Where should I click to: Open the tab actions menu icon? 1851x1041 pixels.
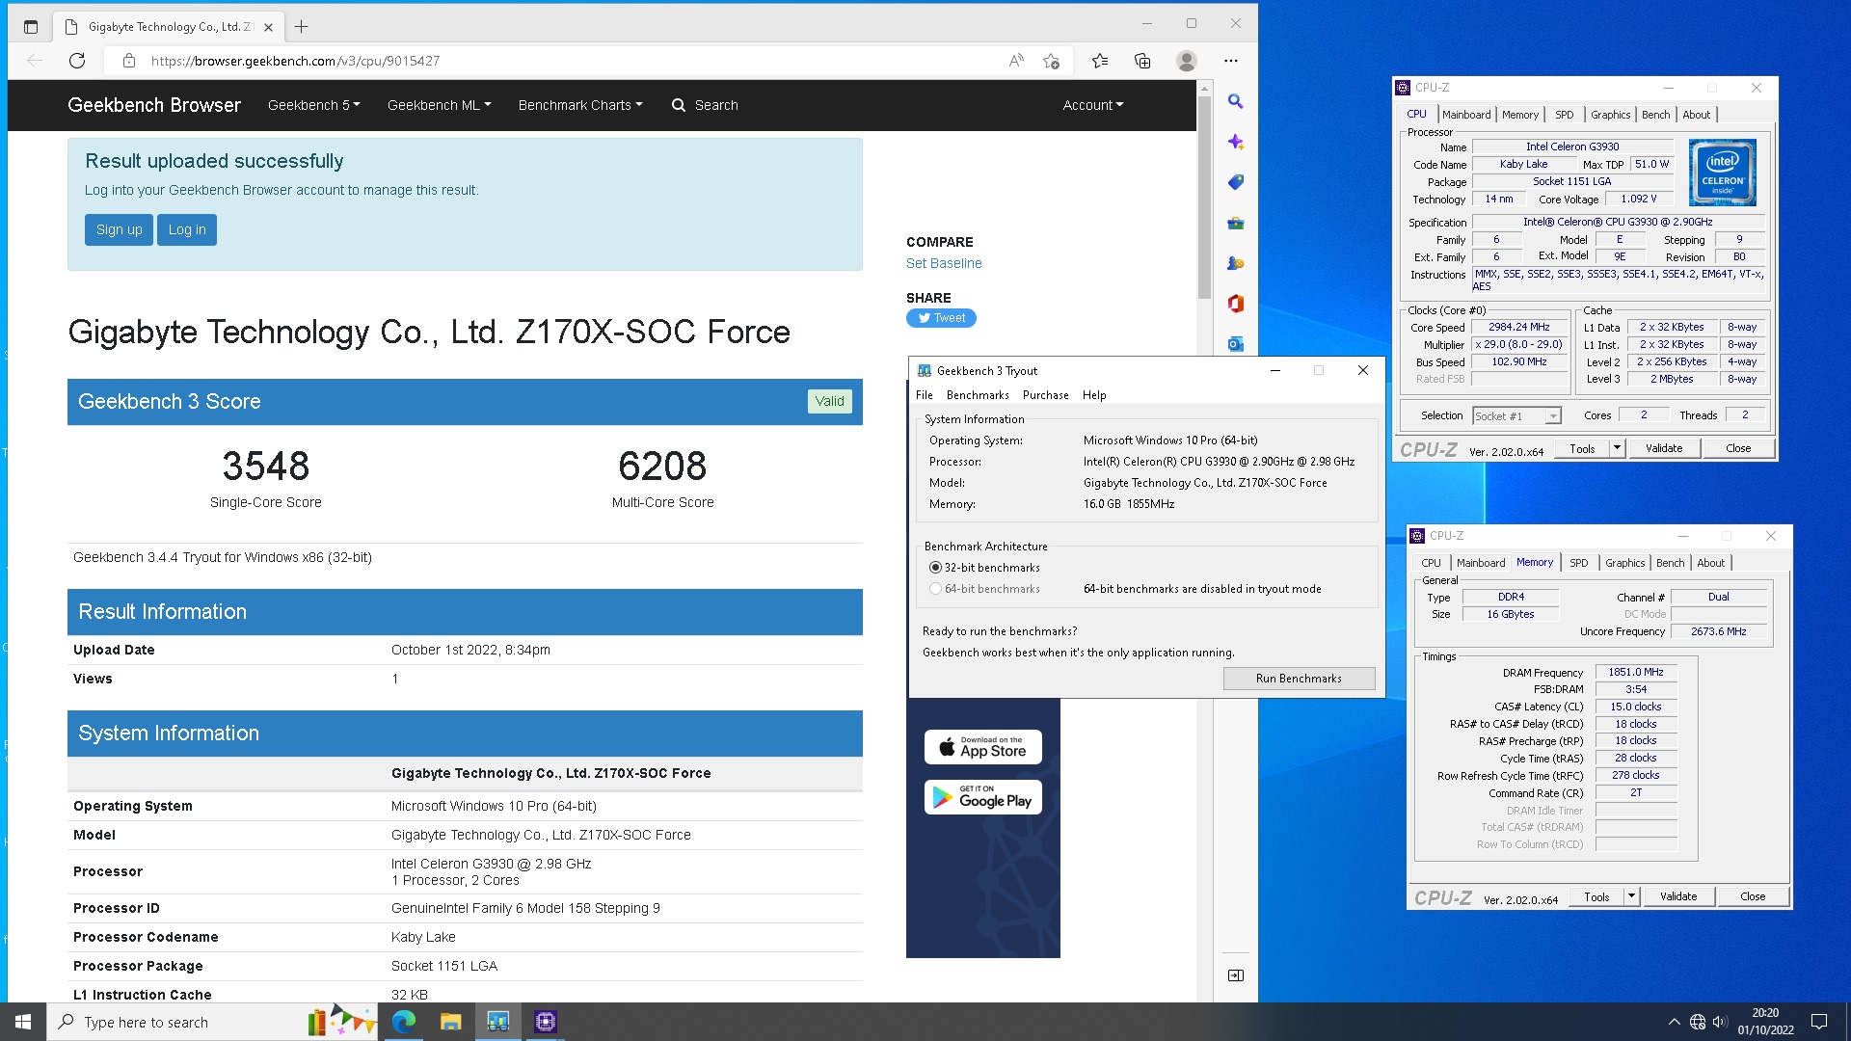30,27
